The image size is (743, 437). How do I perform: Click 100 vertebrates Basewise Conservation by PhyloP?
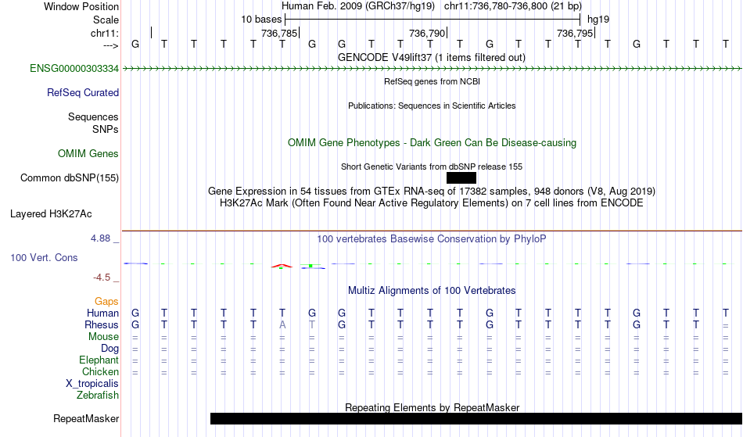tap(432, 239)
